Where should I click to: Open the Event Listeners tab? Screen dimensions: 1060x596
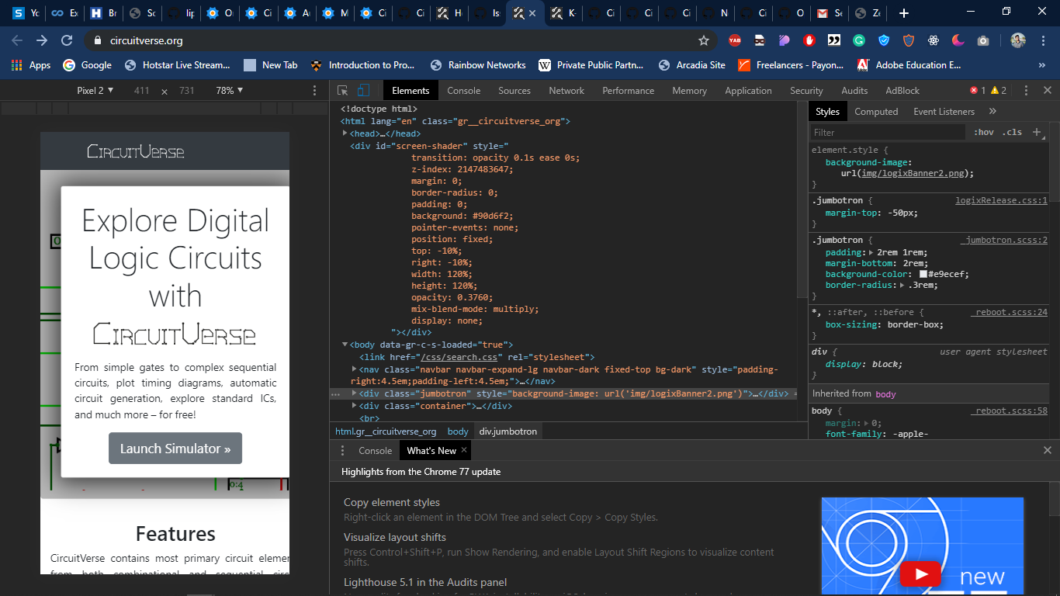(944, 112)
